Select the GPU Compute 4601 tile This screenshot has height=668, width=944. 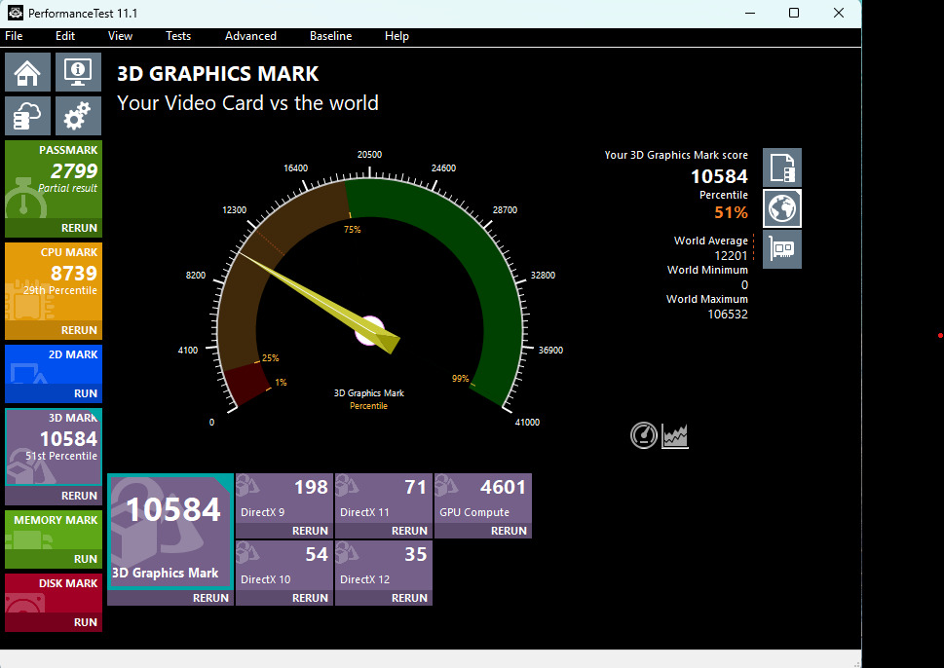[x=483, y=499]
